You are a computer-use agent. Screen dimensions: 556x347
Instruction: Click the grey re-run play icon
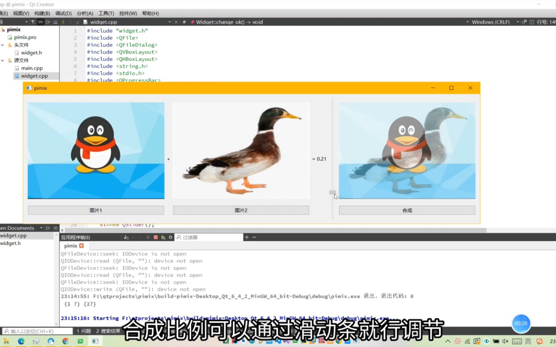tap(148, 237)
